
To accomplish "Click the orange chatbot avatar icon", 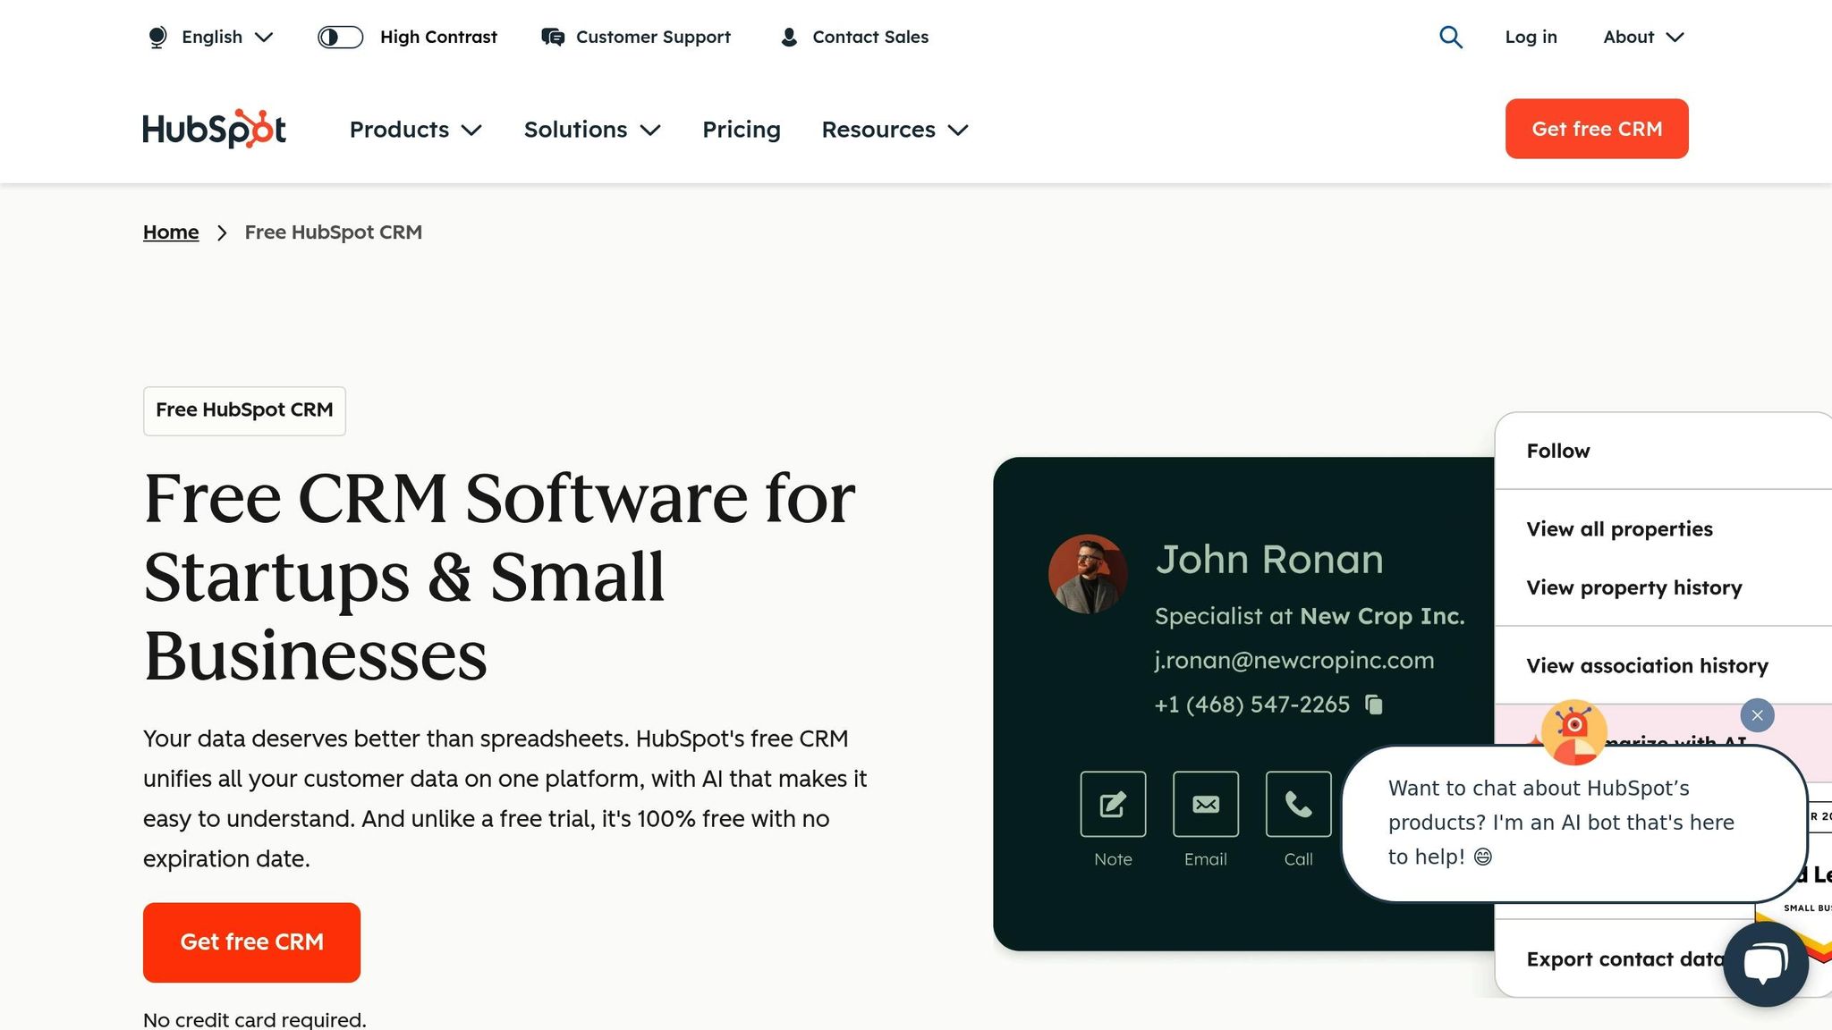I will [x=1573, y=732].
